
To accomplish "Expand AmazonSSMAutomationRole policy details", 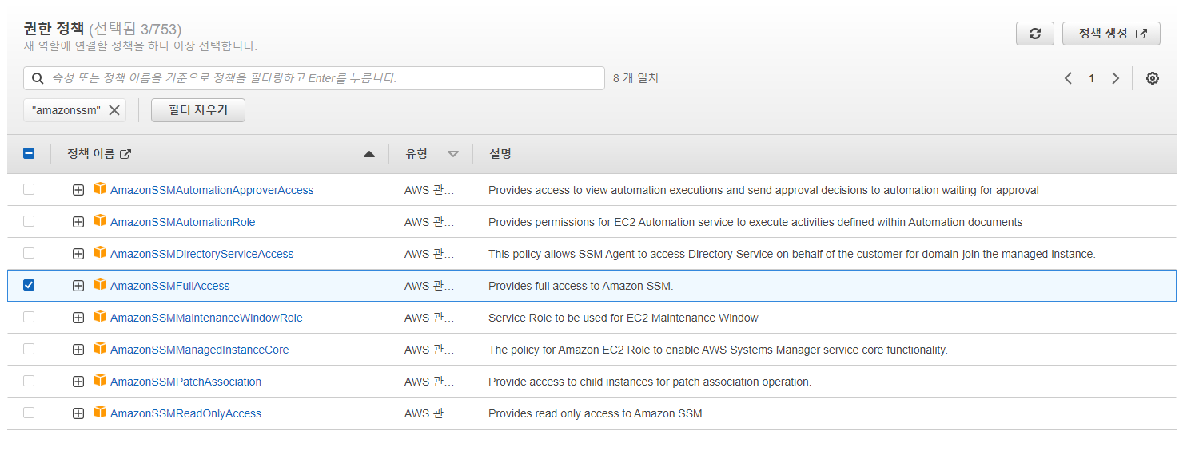I will 78,223.
